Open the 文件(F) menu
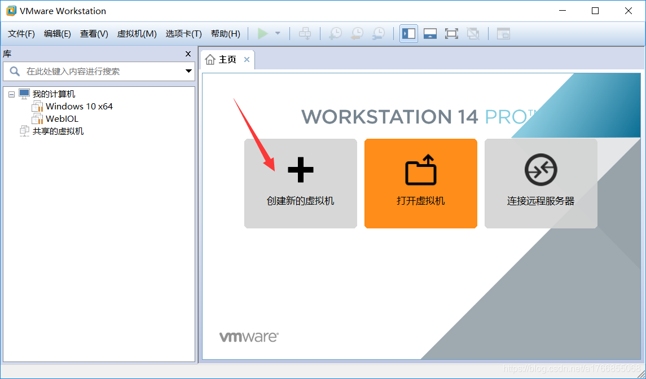Image resolution: width=646 pixels, height=379 pixels. point(21,34)
